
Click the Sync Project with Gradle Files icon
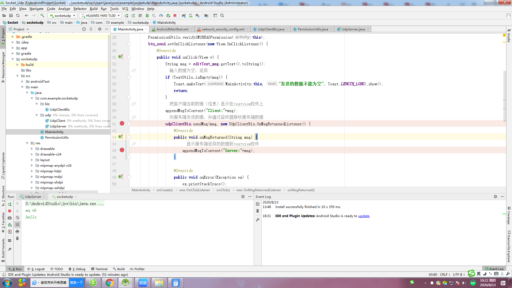[x=184, y=15]
